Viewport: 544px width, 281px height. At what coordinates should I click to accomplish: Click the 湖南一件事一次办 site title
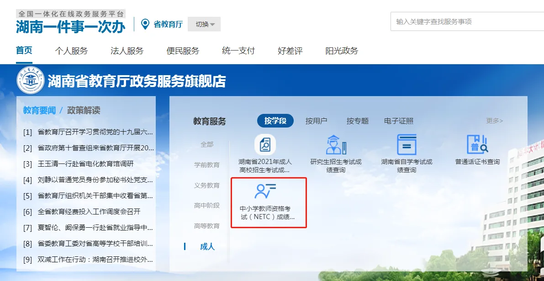click(71, 27)
